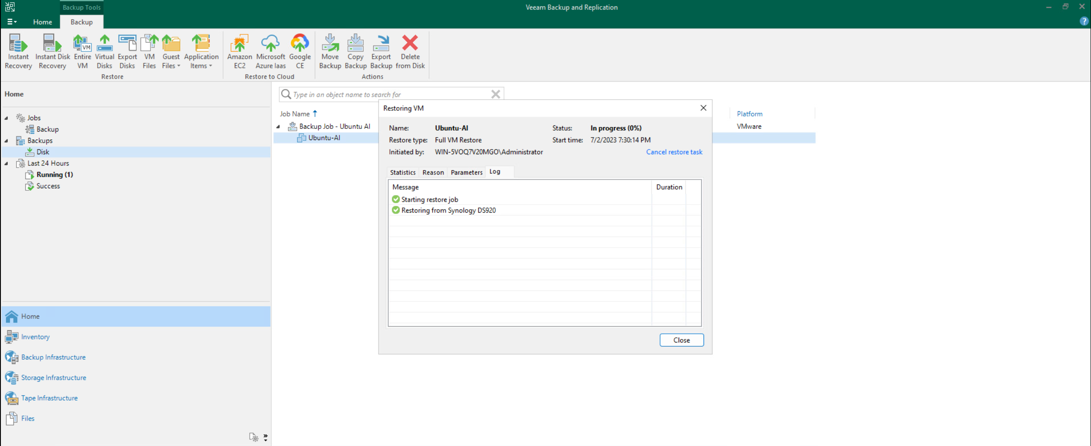Close the Restoring VM dialog with X

click(x=703, y=108)
